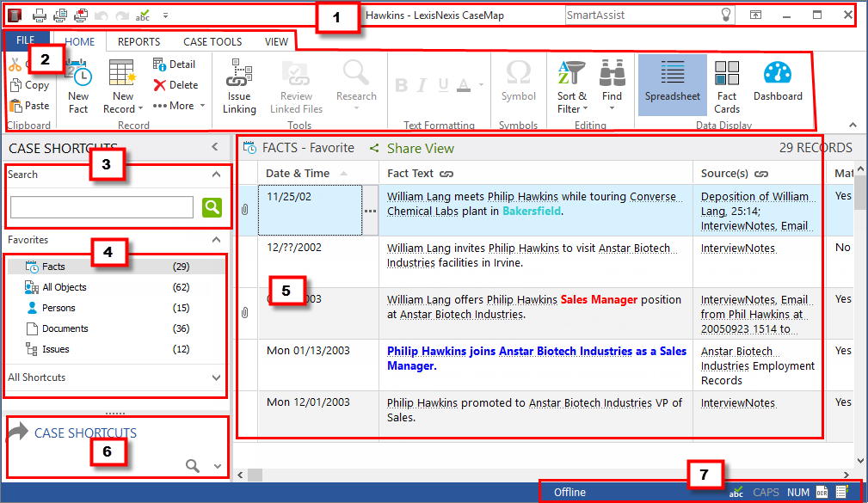Open the Dashboard view

pyautogui.click(x=778, y=82)
